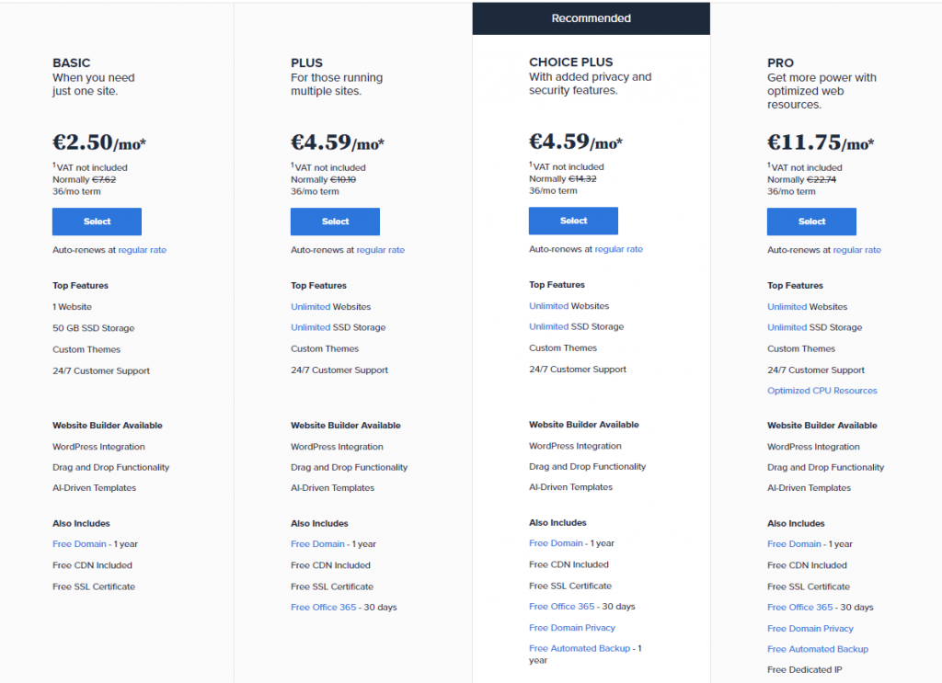Screen dimensions: 942x683
Task: Click Free Automated Backup in CHOICE PLUS
Action: [580, 648]
